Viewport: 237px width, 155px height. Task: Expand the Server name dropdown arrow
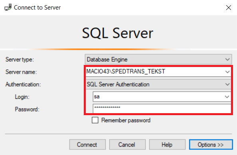pyautogui.click(x=227, y=72)
